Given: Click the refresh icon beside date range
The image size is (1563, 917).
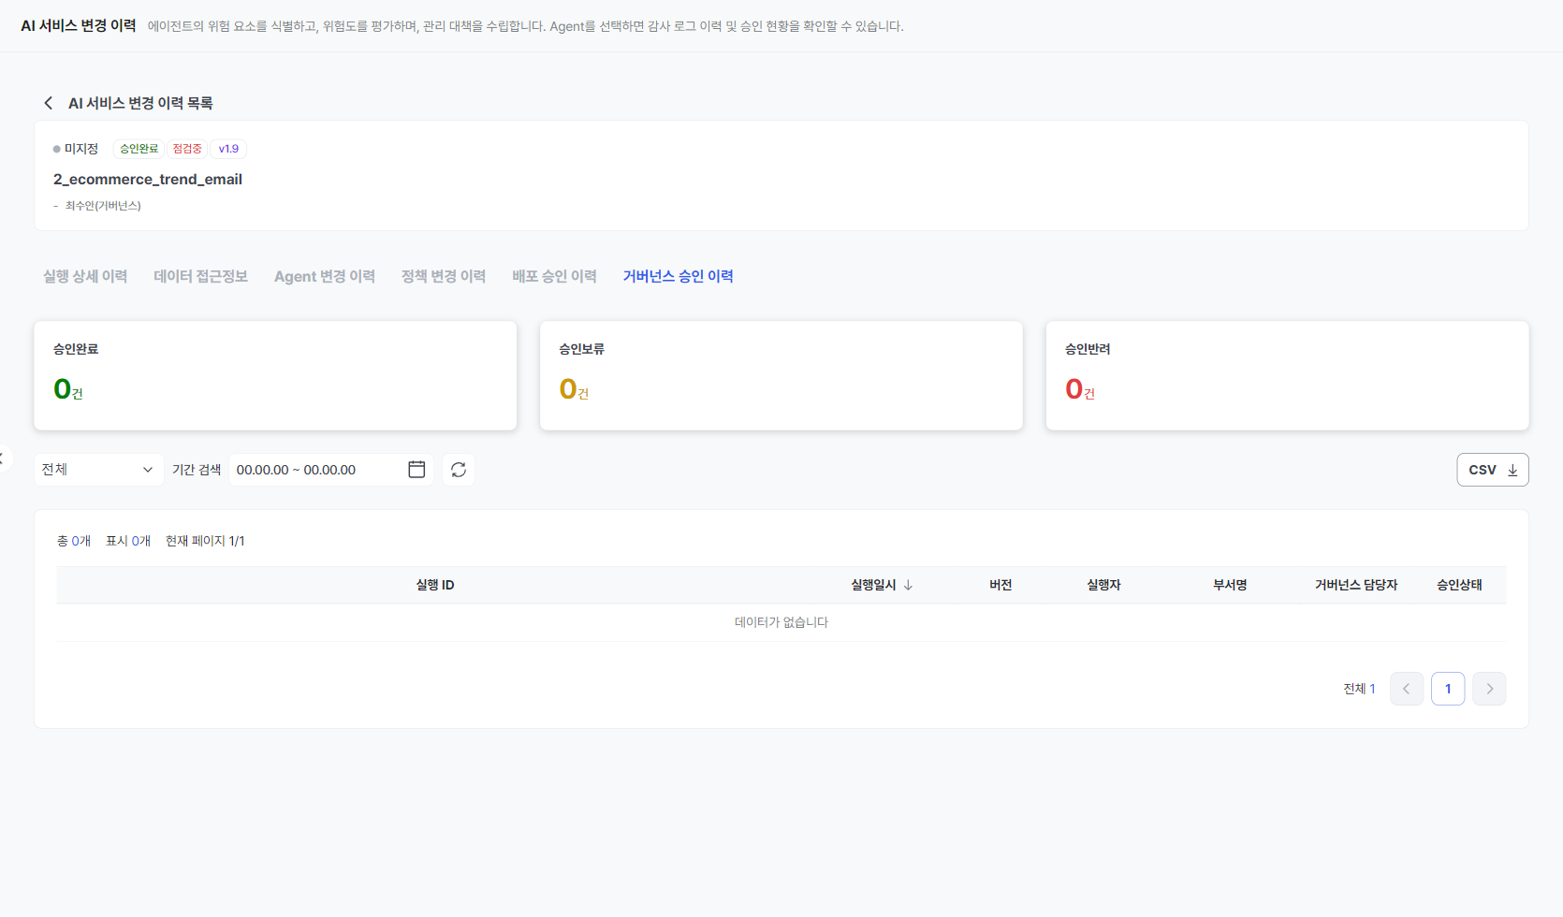Looking at the screenshot, I should point(459,470).
